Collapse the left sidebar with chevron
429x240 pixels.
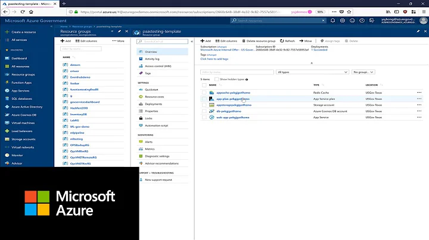point(51,27)
